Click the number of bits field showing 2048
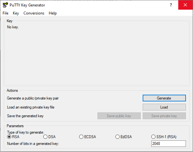The image size is (193, 152). tap(169, 144)
